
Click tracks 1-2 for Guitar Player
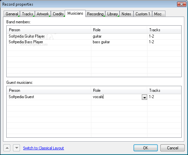point(164,36)
